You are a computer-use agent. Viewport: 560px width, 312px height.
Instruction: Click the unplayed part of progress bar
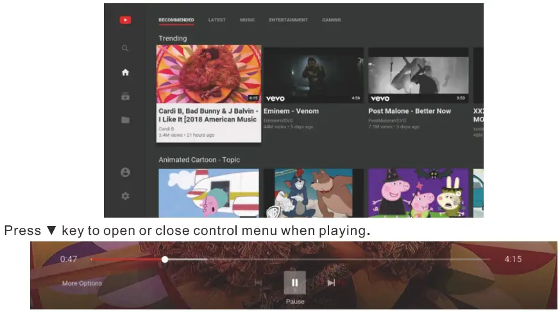pos(328,259)
